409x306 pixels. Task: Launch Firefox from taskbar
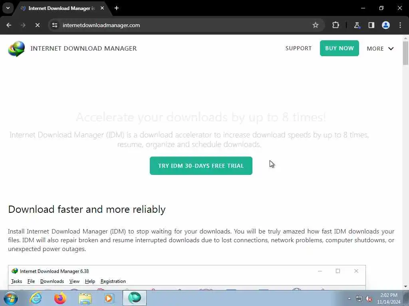click(60, 298)
